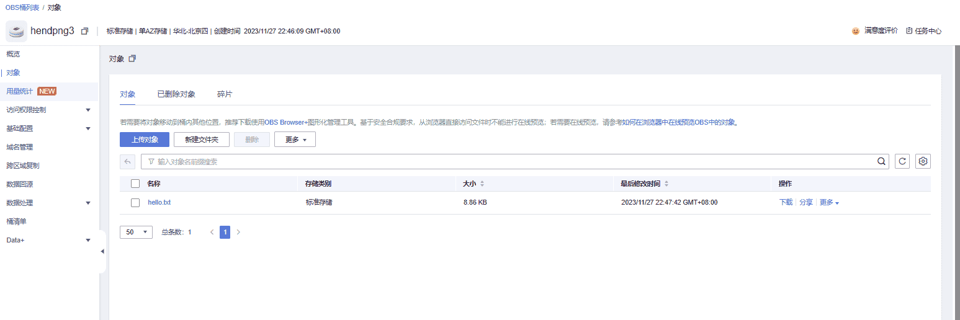Click the disabled 删除 button
The image size is (960, 320).
pyautogui.click(x=252, y=140)
